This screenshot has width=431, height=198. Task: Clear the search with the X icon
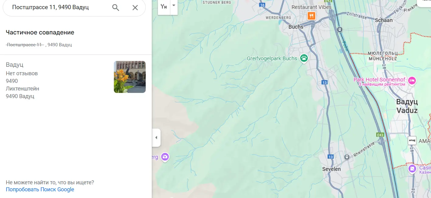click(135, 8)
